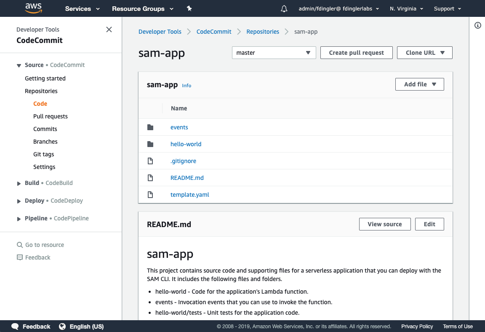The image size is (485, 332).
Task: Go to Git tags in sidebar
Action: tap(44, 154)
